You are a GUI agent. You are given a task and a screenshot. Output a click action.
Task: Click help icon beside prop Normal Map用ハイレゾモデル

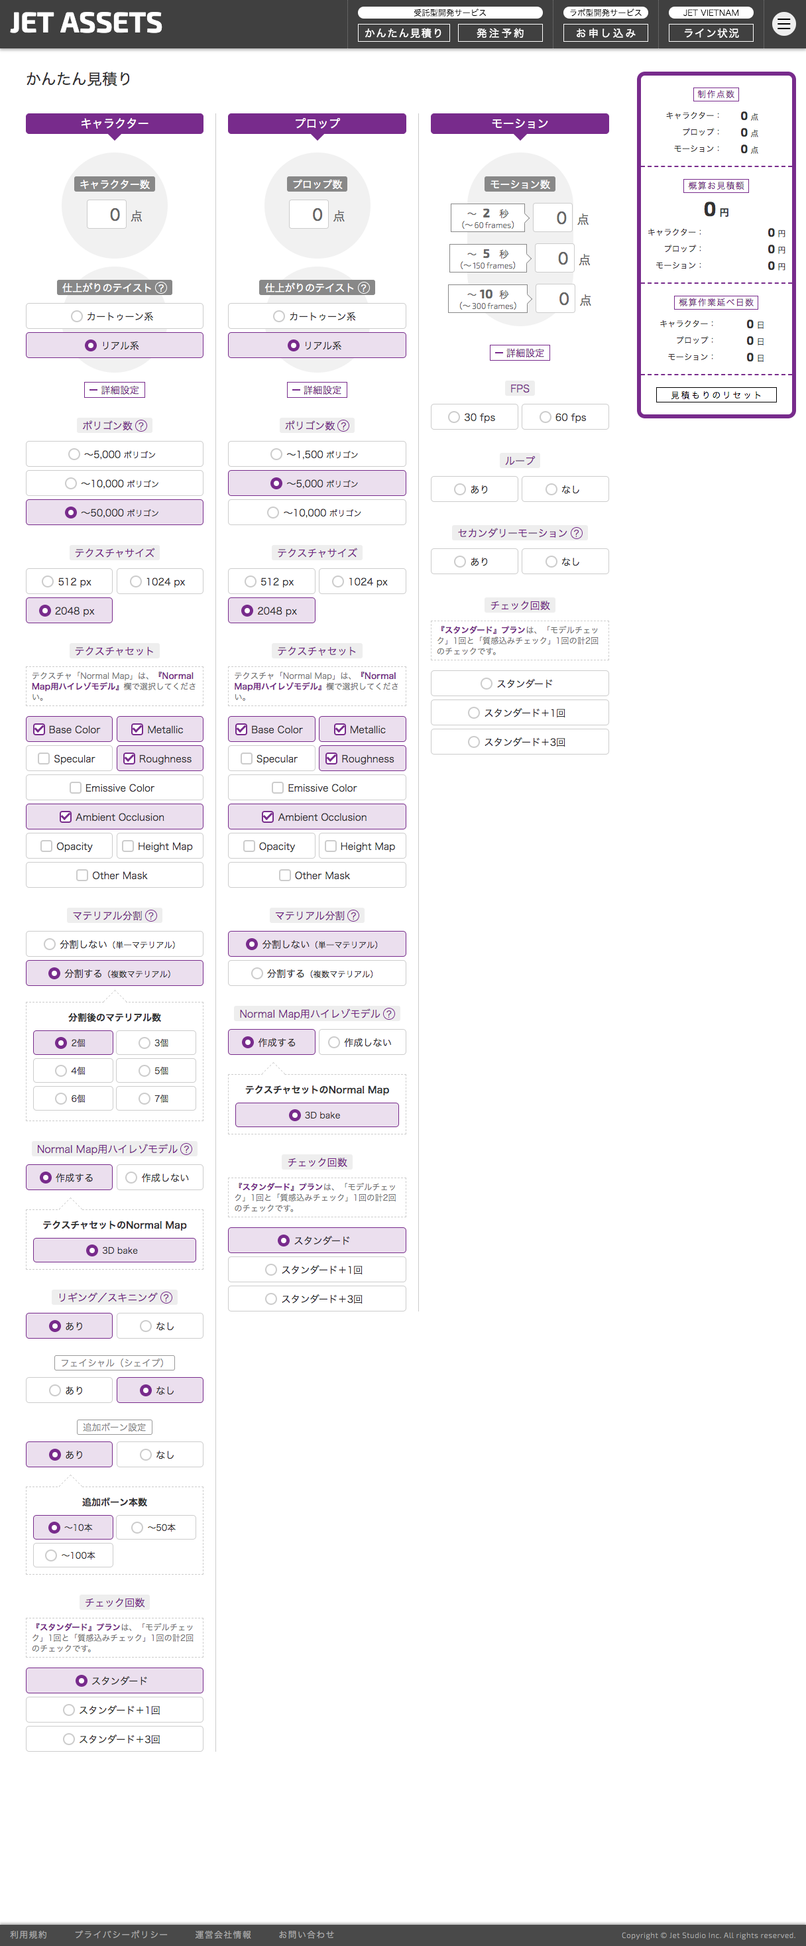389,1014
